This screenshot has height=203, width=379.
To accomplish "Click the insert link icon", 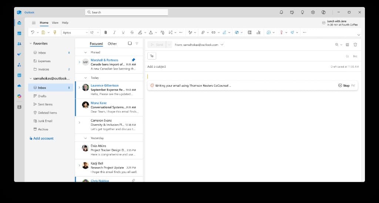I will coord(214,32).
